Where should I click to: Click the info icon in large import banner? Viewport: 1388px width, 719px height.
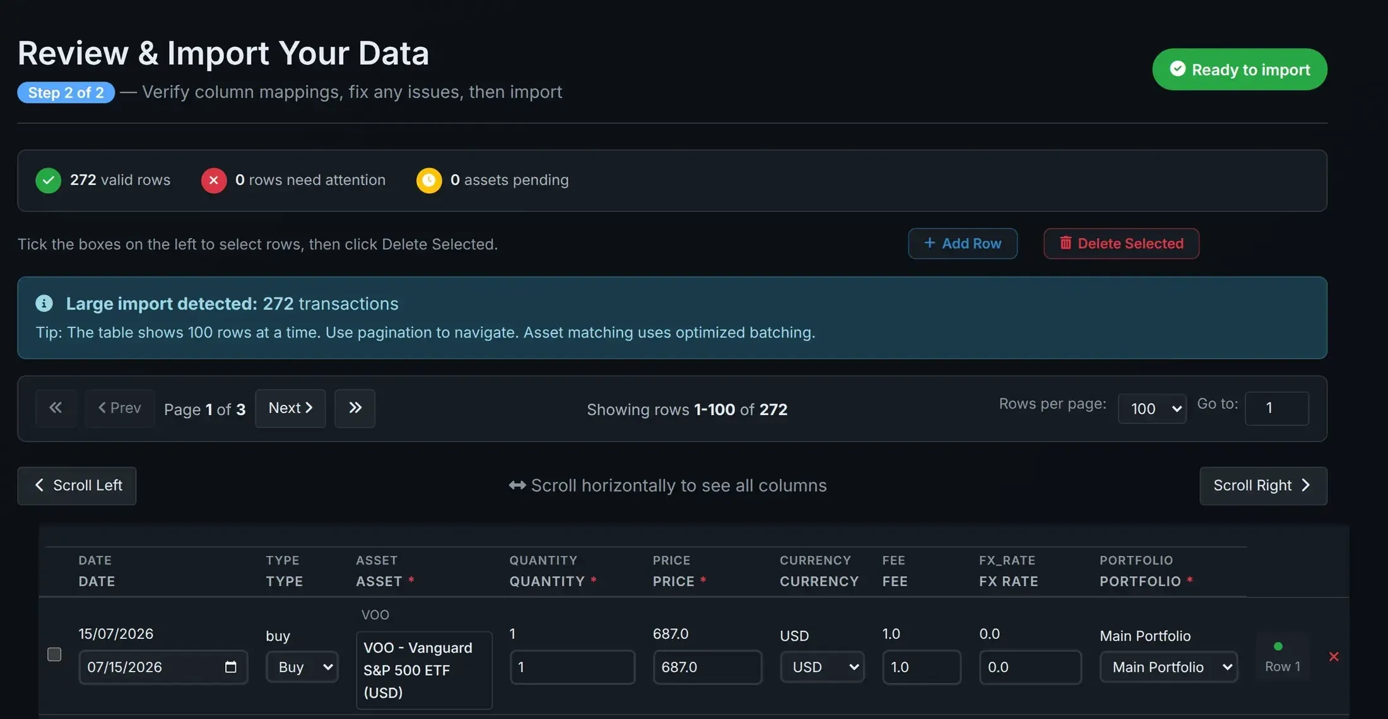(x=44, y=303)
